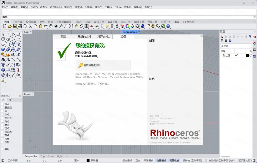
Task: Switch to the 最近的文件 tab
Action: [x=84, y=37]
